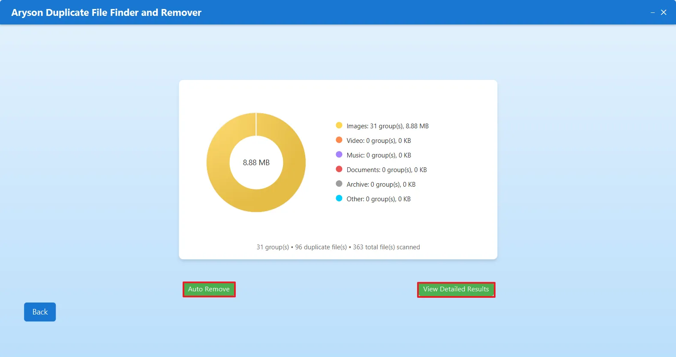The width and height of the screenshot is (676, 357).
Task: Click the Documents 0 groups legend text
Action: (x=387, y=170)
